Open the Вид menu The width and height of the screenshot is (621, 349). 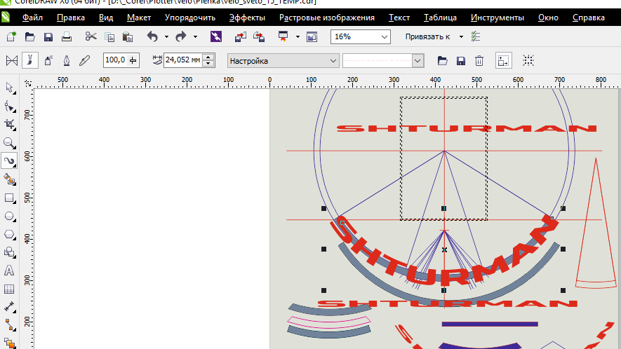(106, 18)
